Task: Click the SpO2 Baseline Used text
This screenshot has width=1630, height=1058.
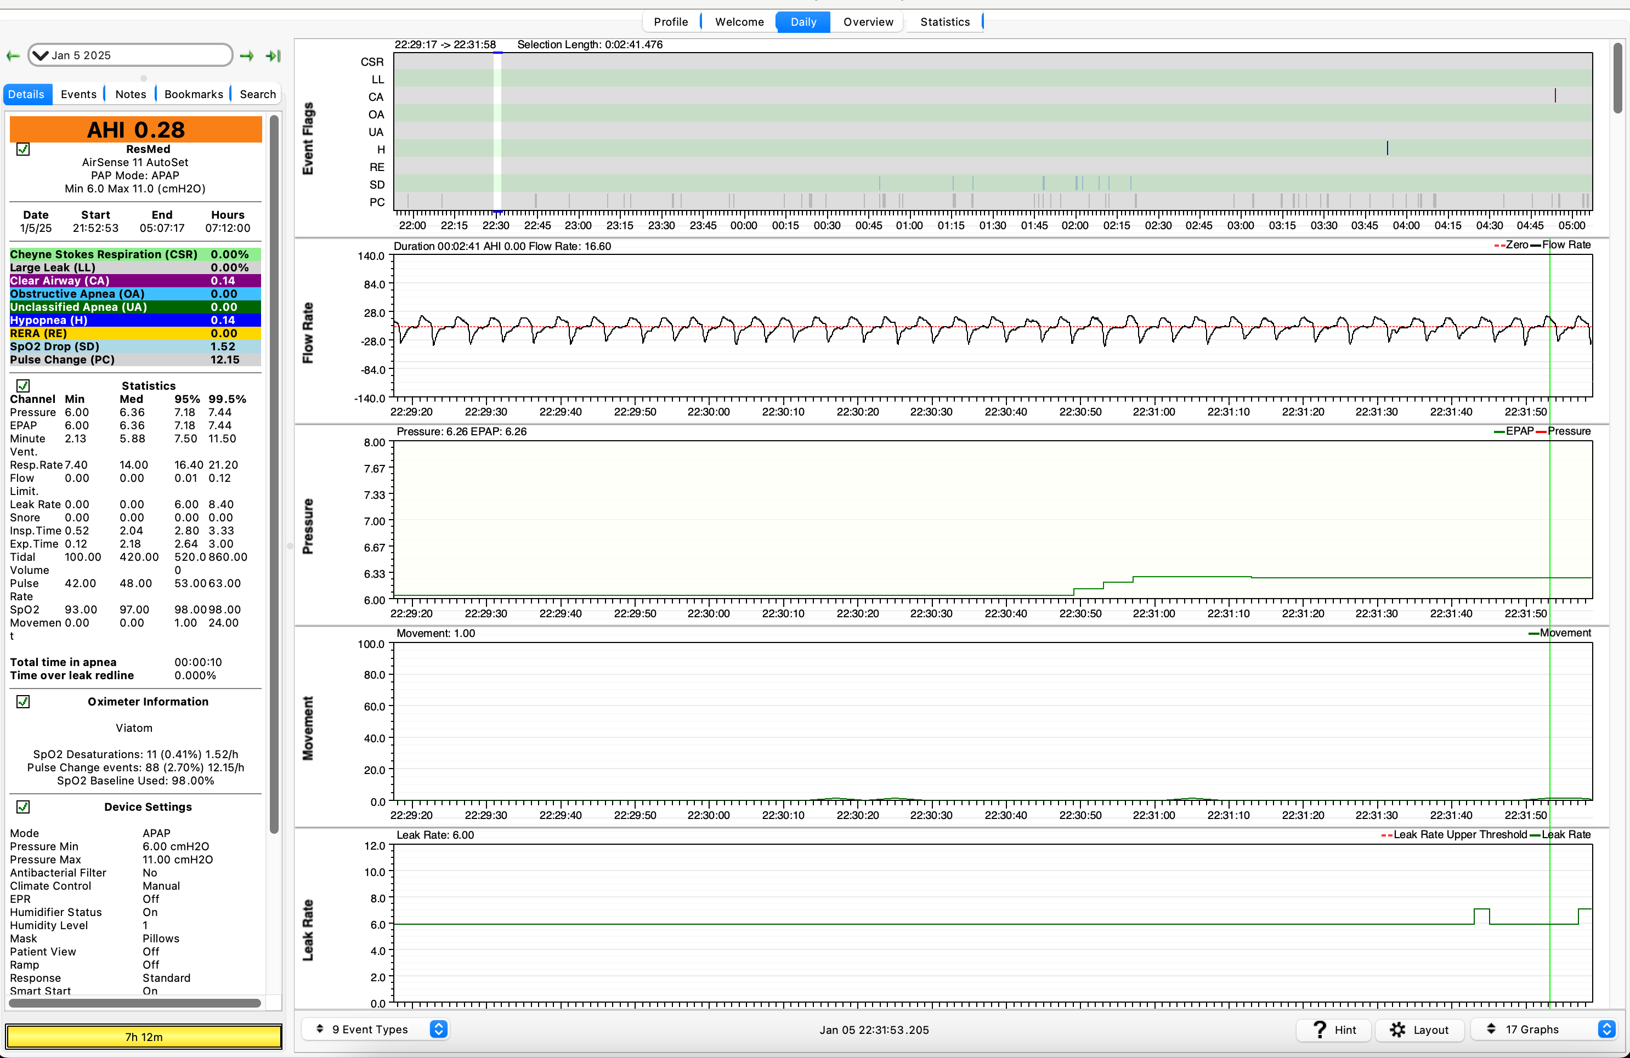Action: (135, 781)
